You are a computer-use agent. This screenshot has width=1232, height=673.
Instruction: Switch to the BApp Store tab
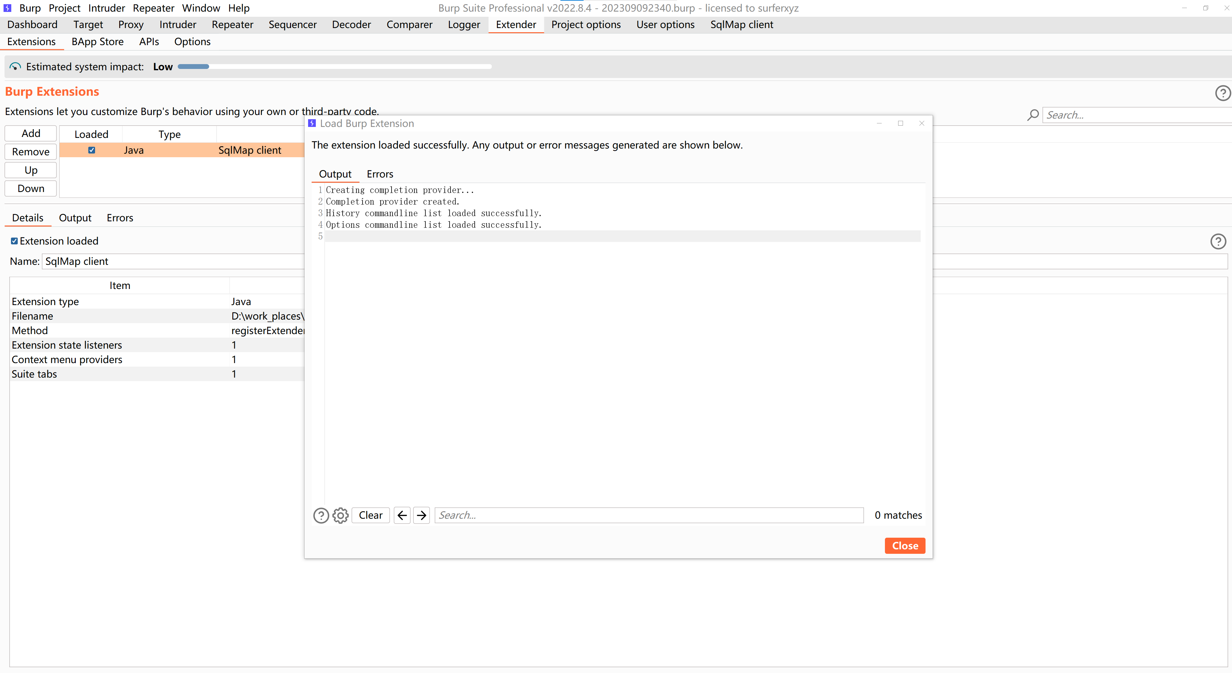(x=98, y=42)
